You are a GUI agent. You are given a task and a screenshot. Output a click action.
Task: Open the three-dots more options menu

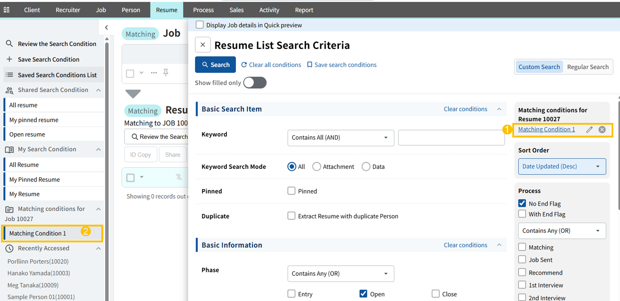pos(154,73)
